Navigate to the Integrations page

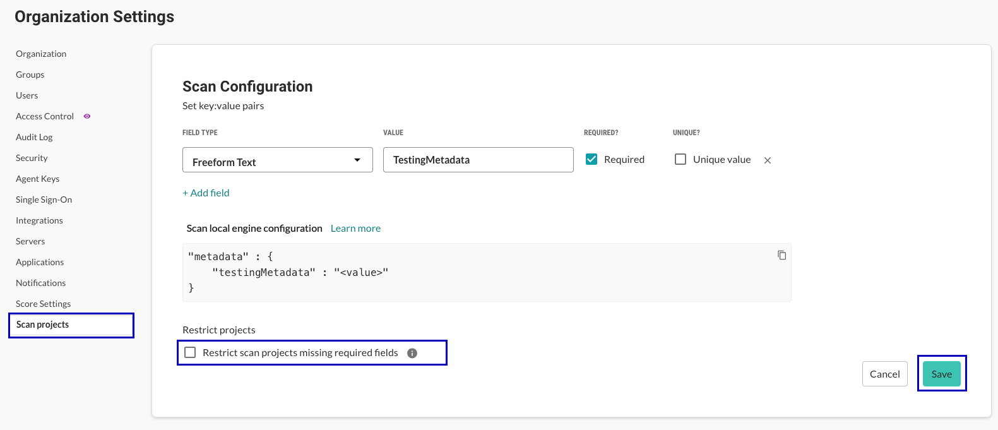coord(39,220)
